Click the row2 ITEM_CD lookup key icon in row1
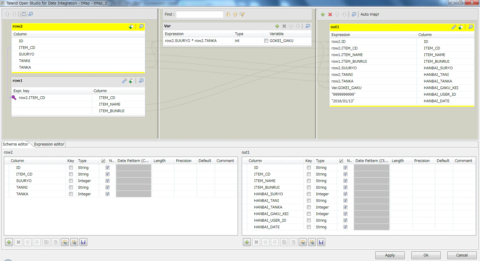The image size is (480, 261). tap(14, 97)
